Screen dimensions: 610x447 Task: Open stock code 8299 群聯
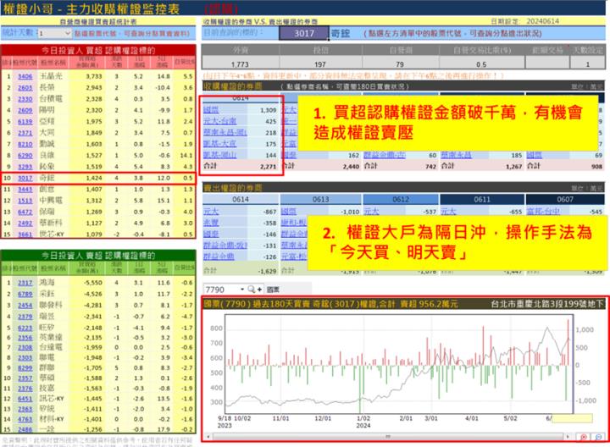[25, 367]
